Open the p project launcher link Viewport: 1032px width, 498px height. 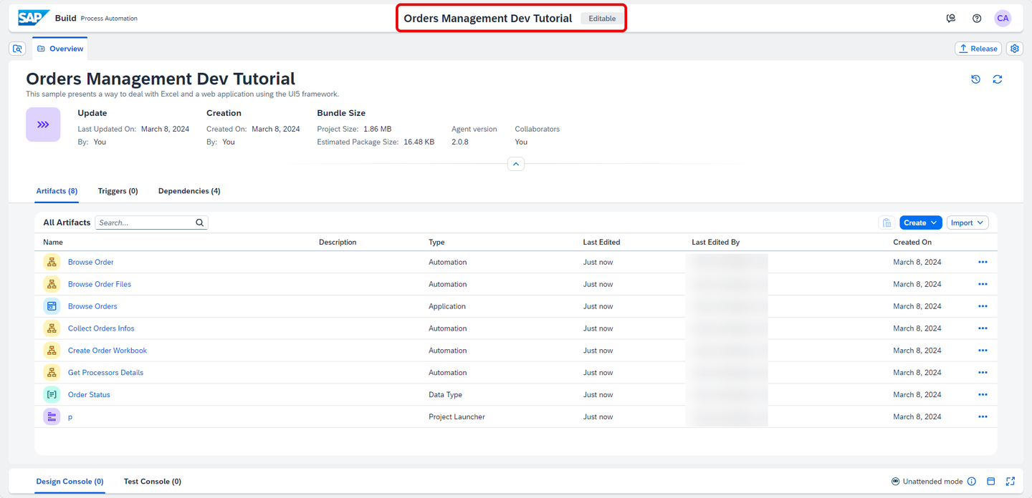[70, 417]
